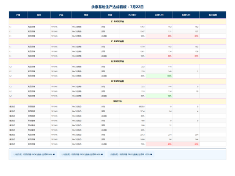
Task: Click the 白班12H column header
Action: [x=159, y=15]
